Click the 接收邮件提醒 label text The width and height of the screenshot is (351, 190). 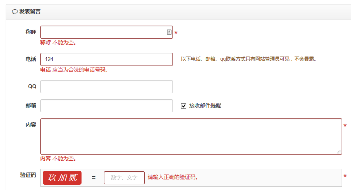205,106
